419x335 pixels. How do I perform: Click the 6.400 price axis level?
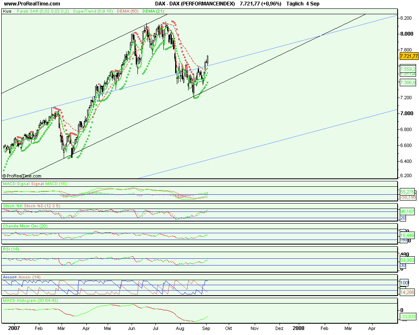pyautogui.click(x=406, y=161)
